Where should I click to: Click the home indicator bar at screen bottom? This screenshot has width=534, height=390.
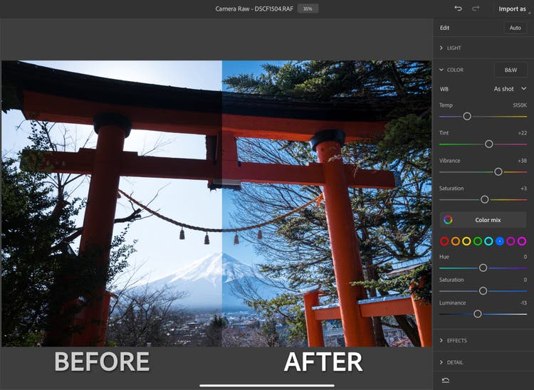pyautogui.click(x=267, y=386)
